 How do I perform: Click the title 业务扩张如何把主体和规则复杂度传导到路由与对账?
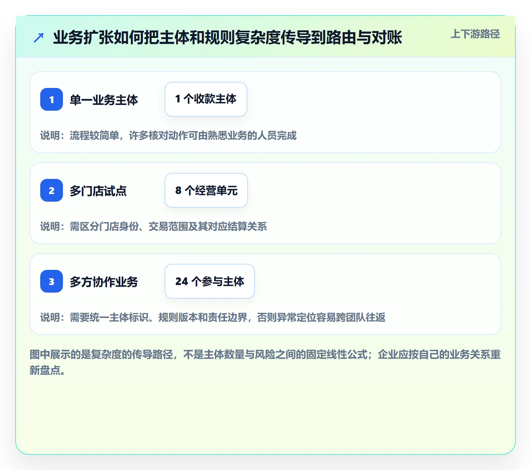[228, 38]
